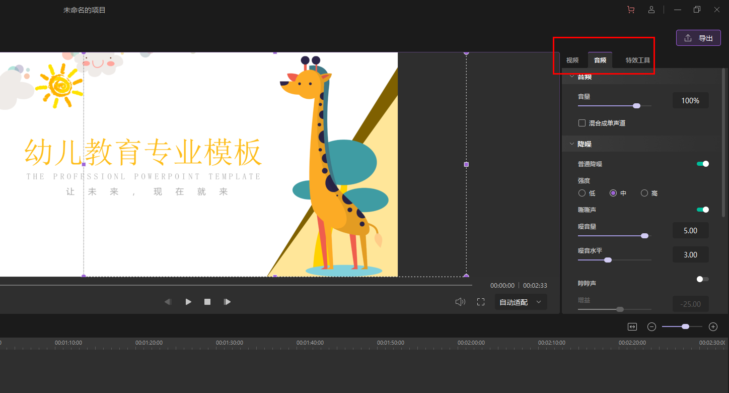Zoom out timeline with minus icon
The image size is (729, 393).
click(651, 326)
